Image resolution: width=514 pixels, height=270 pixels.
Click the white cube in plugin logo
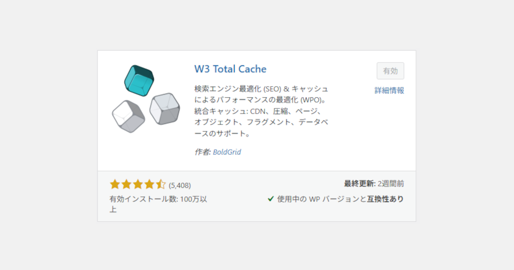(128, 116)
